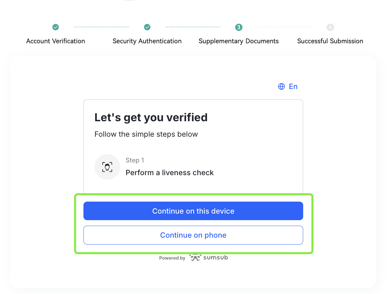Click the globe language icon
Image resolution: width=388 pixels, height=294 pixels.
pos(281,86)
